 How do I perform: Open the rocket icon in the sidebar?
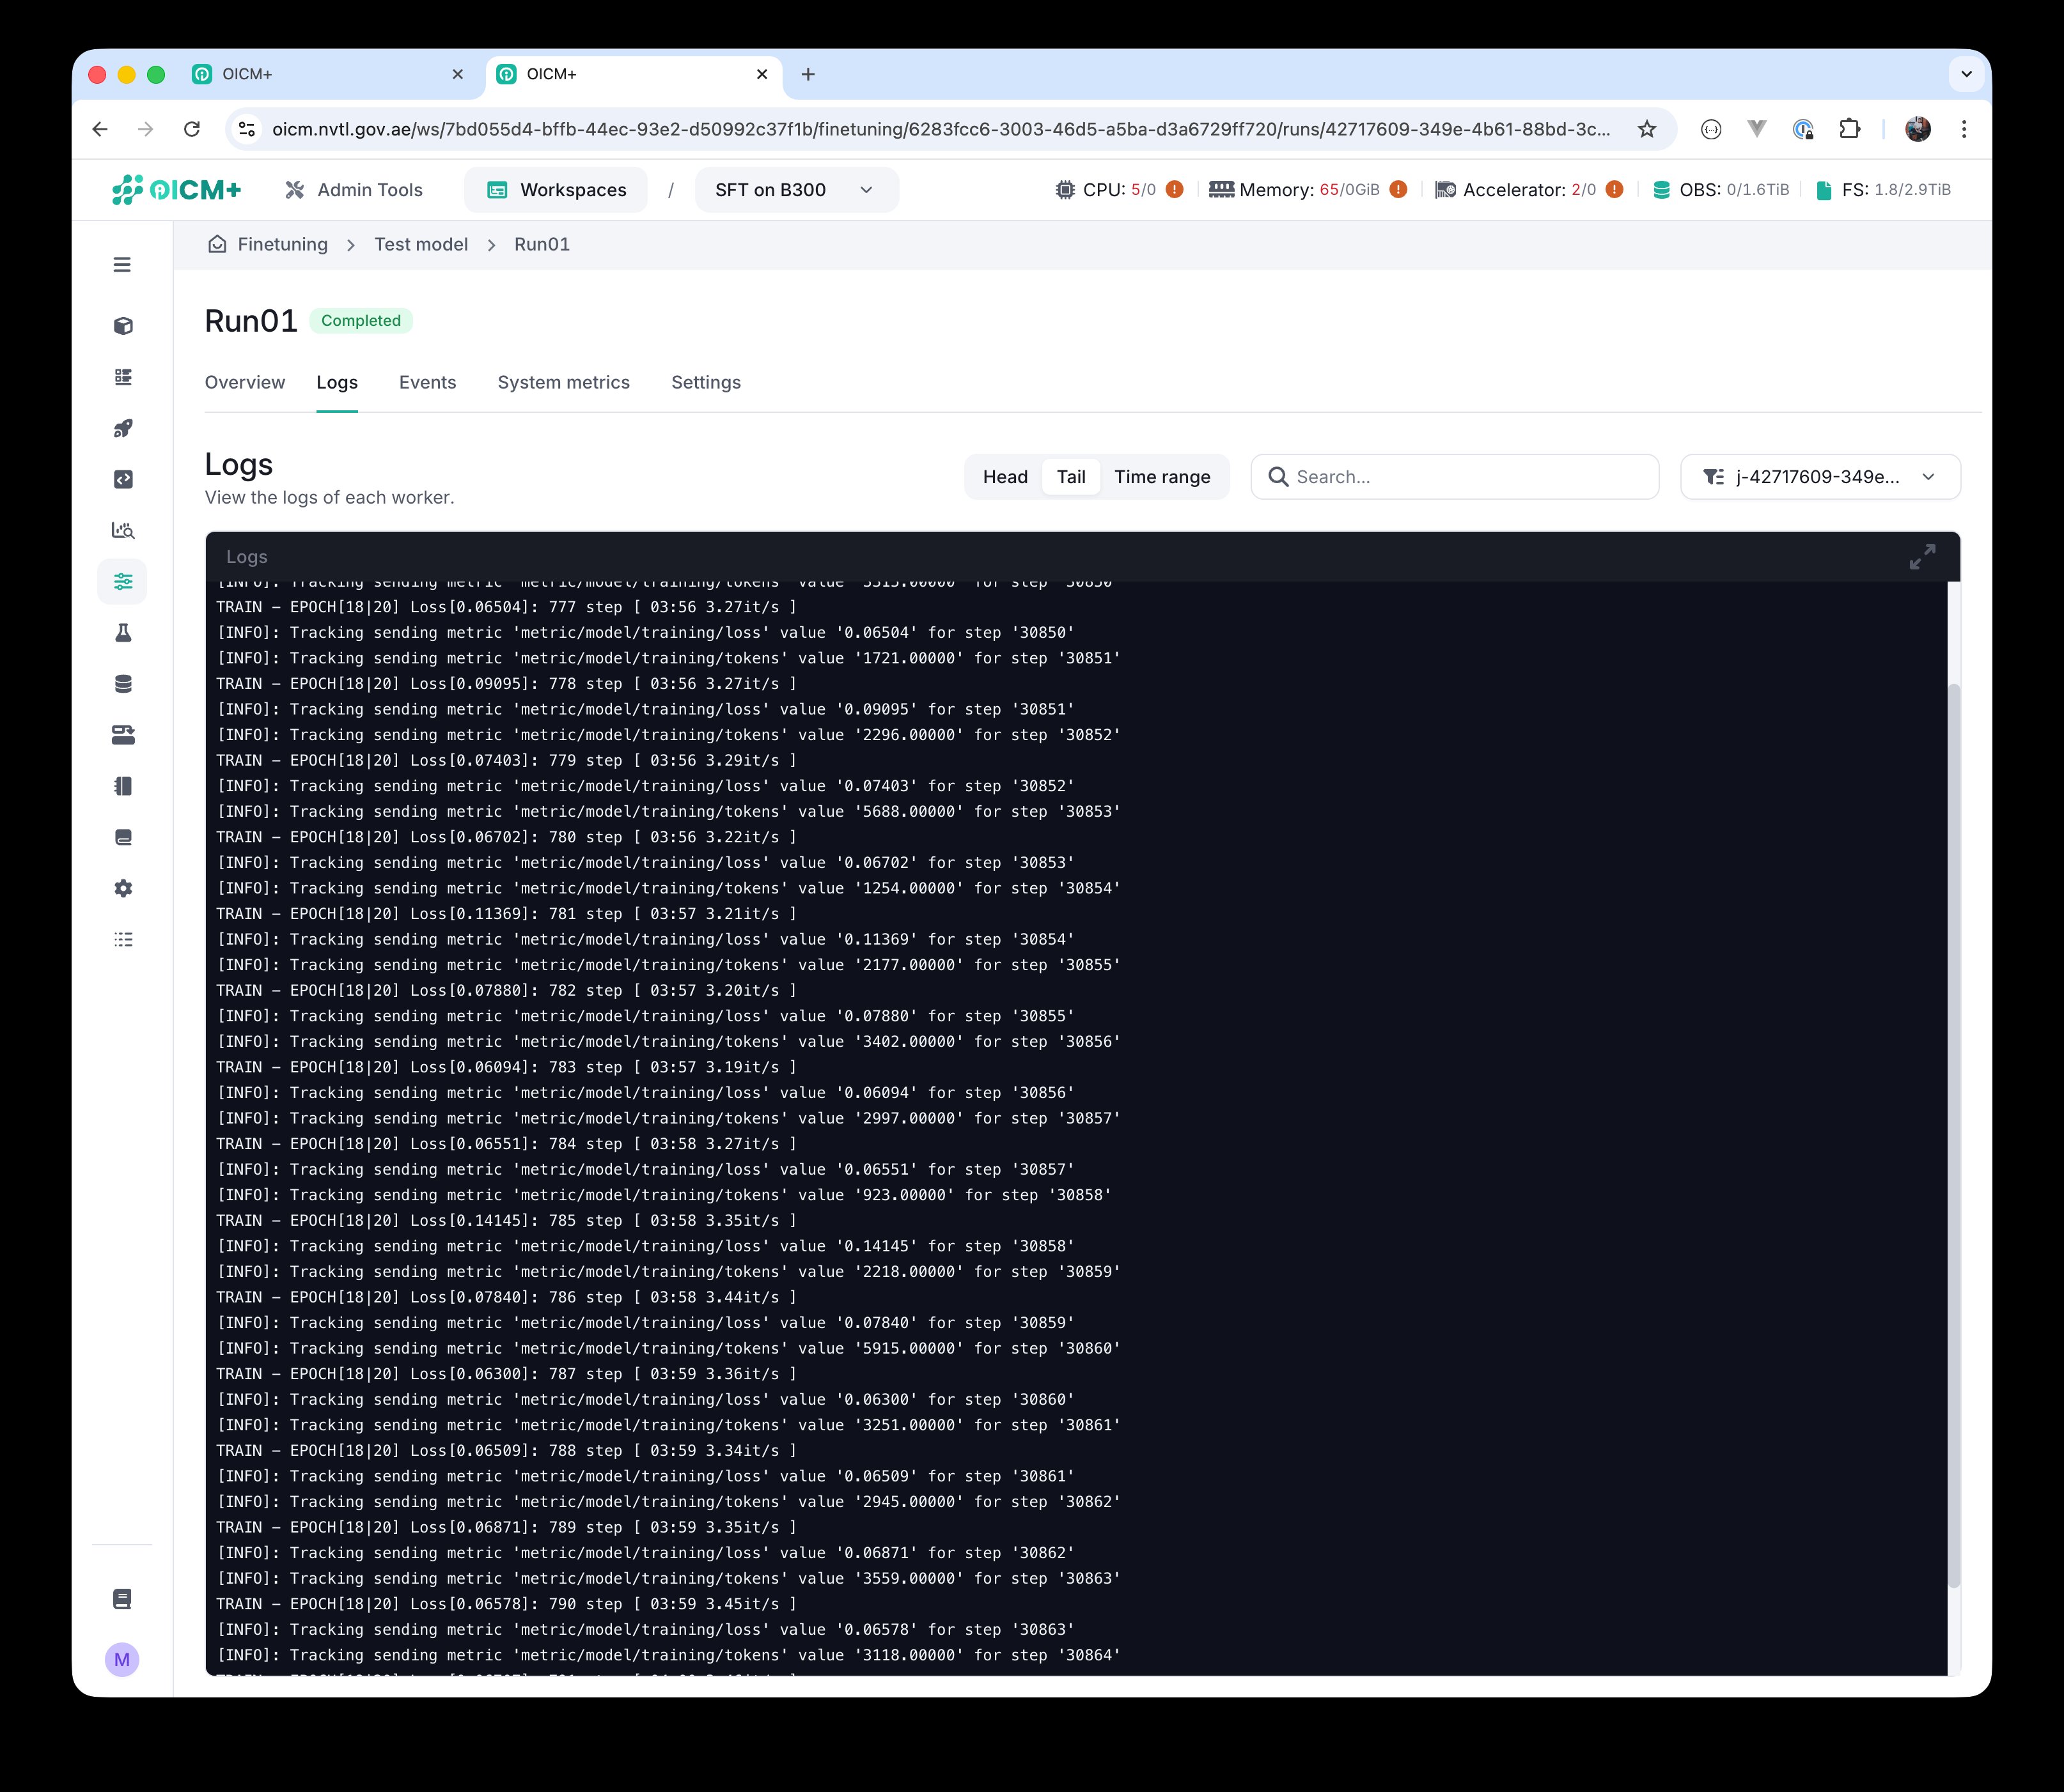(x=123, y=428)
